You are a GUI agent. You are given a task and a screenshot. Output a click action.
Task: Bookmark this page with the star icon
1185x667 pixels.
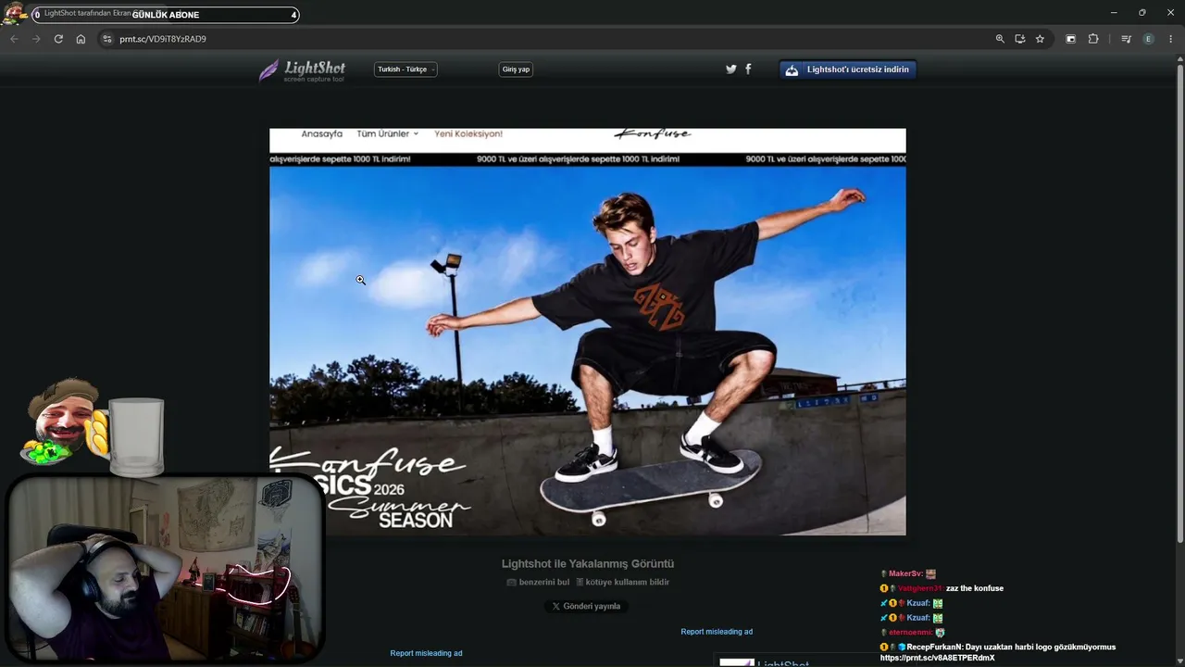coord(1040,39)
